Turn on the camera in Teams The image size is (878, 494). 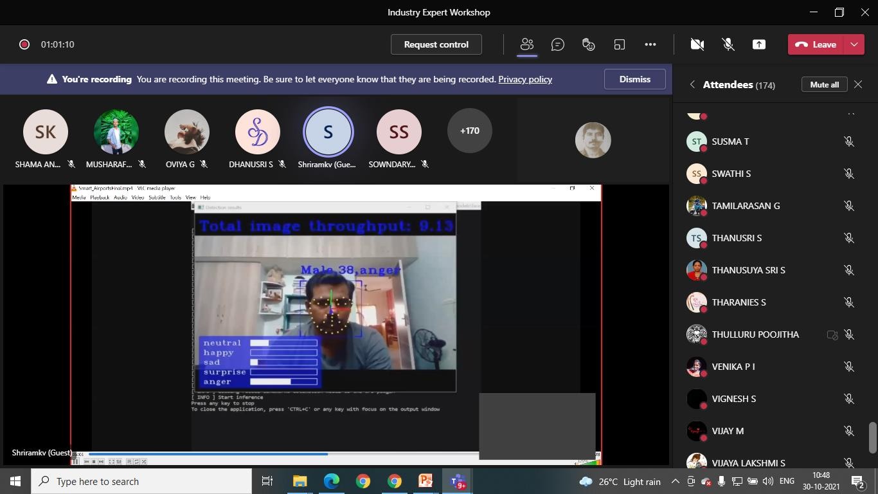[698, 44]
